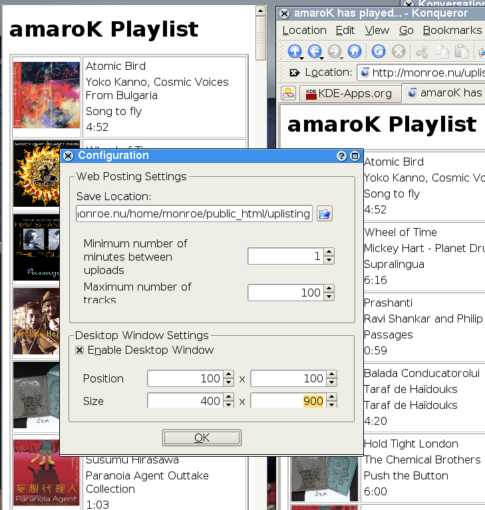Browse for save location folder icon
The width and height of the screenshot is (485, 510).
[325, 213]
